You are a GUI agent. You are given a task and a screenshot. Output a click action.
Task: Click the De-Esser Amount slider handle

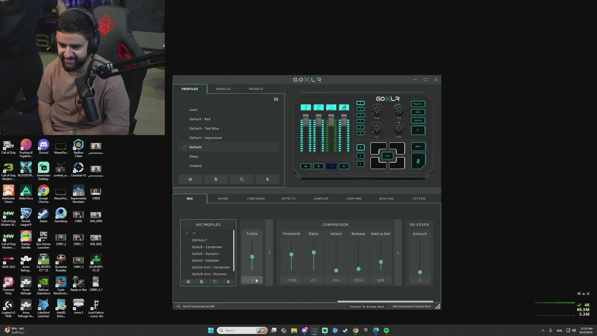tap(420, 272)
